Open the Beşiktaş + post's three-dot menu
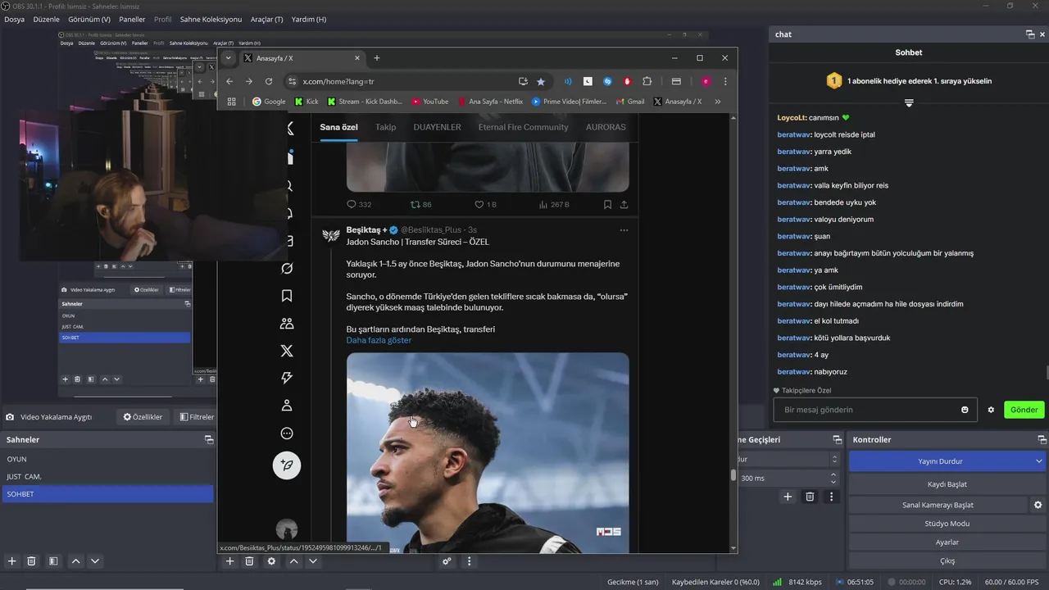This screenshot has height=590, width=1049. pos(624,230)
